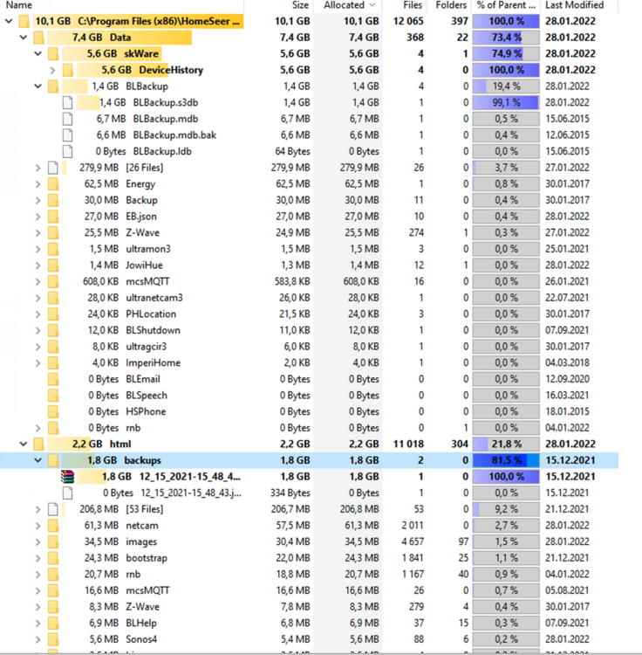Collapse the HomeSeer root folder node
The width and height of the screenshot is (642, 655).
9,21
